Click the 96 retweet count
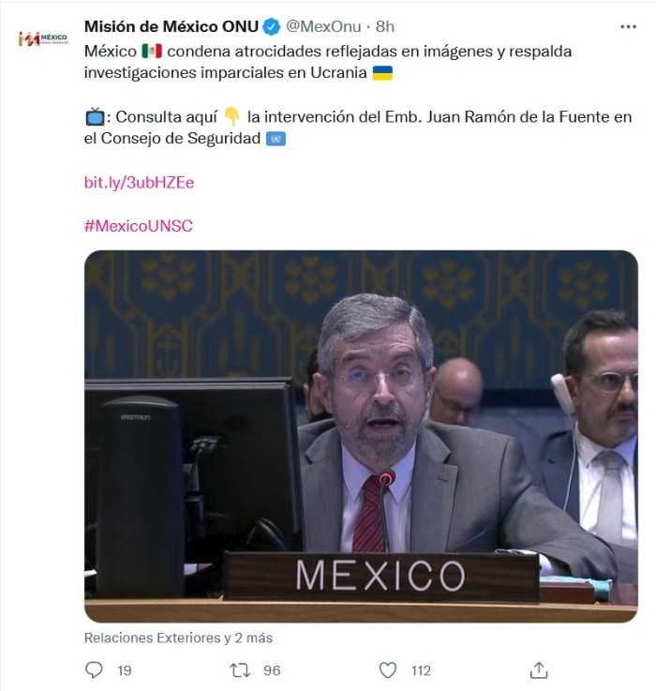 click(x=272, y=670)
